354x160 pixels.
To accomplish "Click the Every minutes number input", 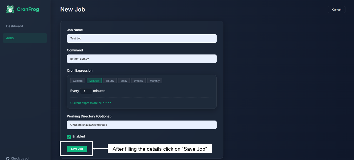I will point(86,91).
